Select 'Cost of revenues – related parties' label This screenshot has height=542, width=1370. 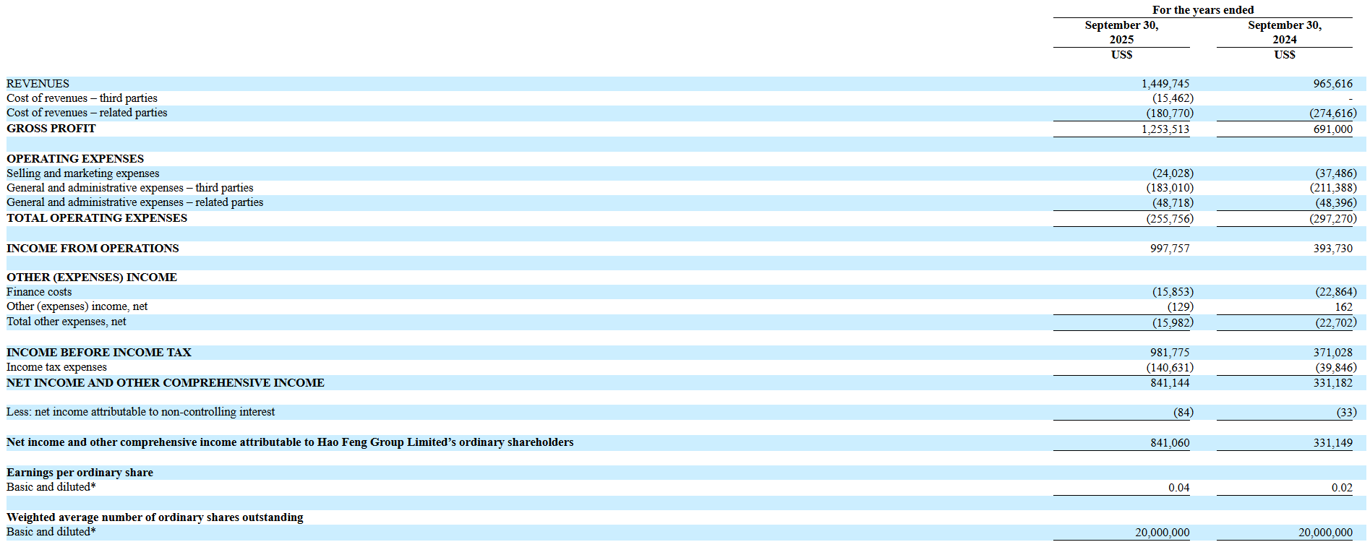(87, 113)
